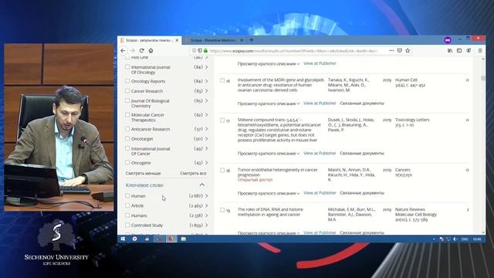Select result 19 checkbox
Image resolution: width=494 pixels, height=278 pixels.
pyautogui.click(x=222, y=210)
